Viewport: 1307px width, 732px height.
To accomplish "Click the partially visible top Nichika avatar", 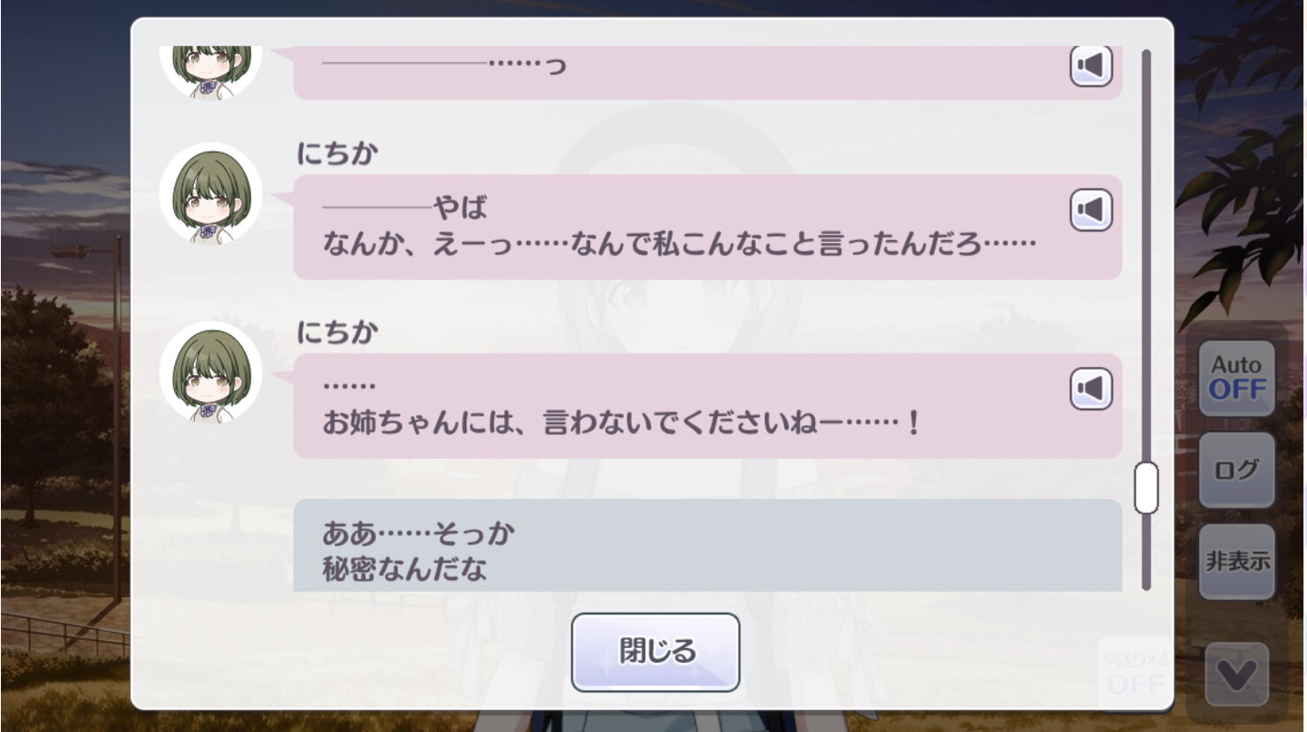I will [x=211, y=71].
